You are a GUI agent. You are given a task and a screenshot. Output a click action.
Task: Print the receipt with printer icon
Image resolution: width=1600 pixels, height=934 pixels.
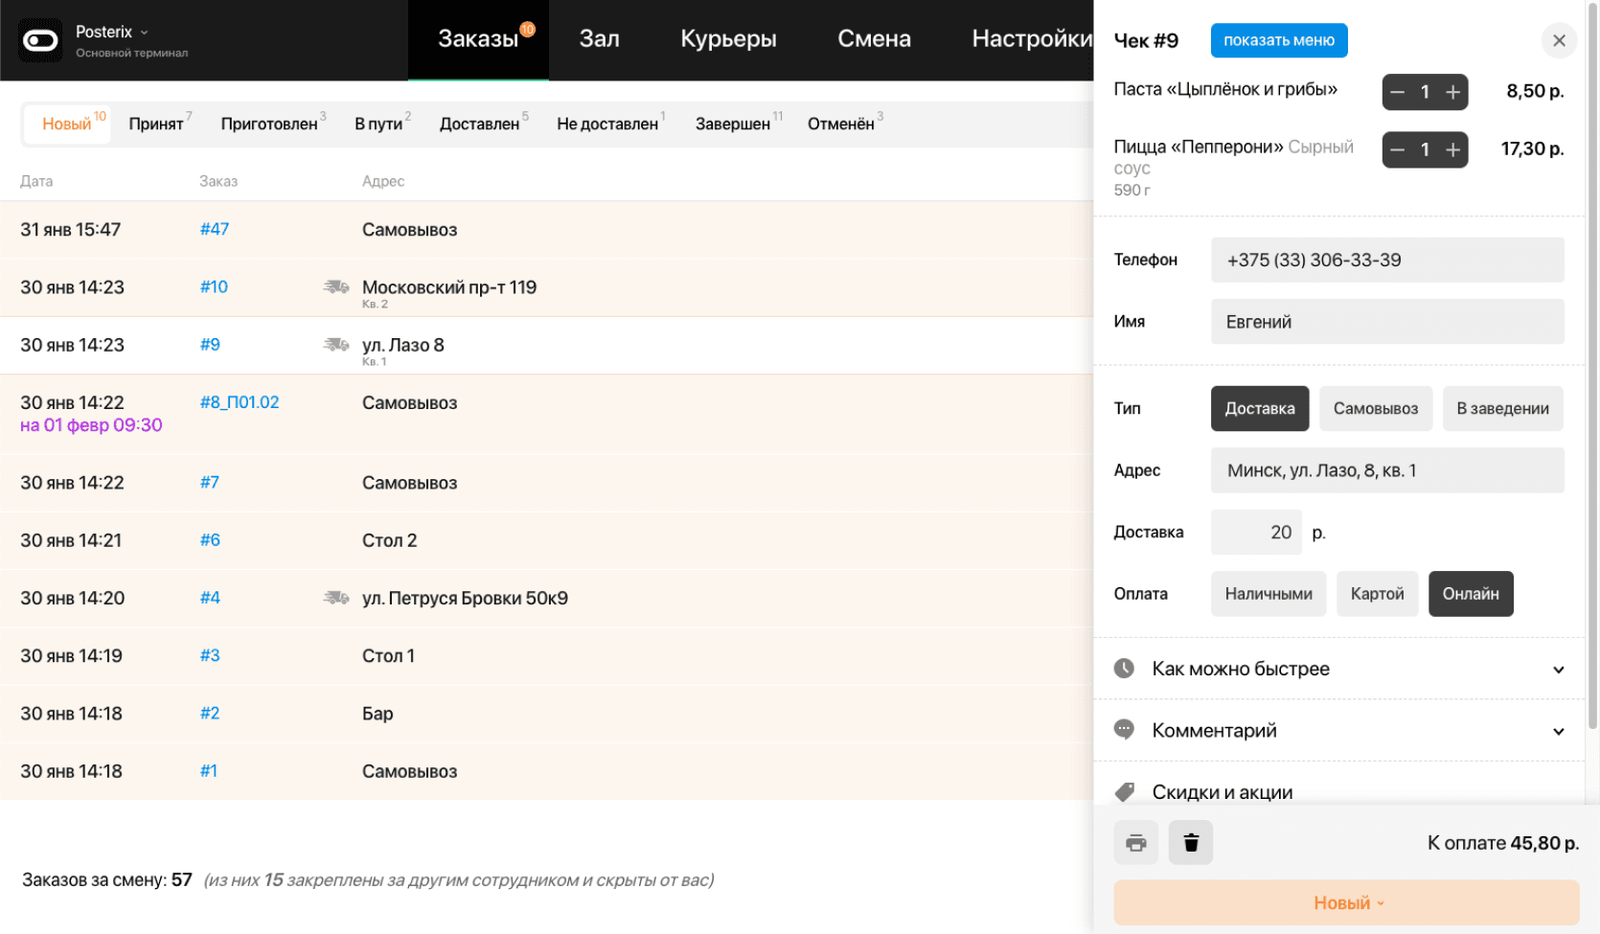click(1136, 843)
